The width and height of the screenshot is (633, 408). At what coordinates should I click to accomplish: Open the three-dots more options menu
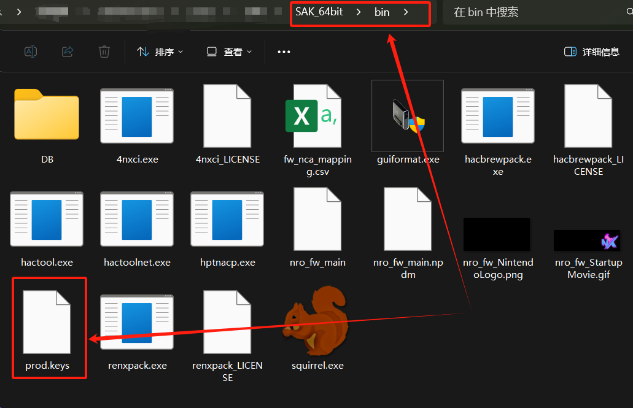click(284, 52)
